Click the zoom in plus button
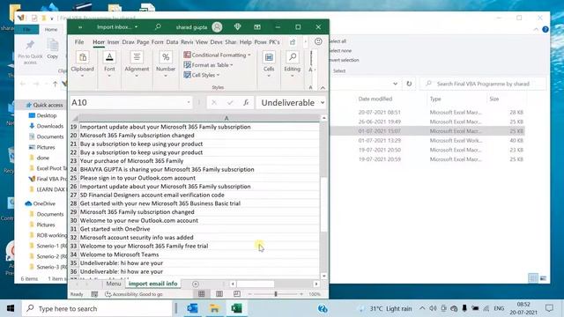 [301, 294]
